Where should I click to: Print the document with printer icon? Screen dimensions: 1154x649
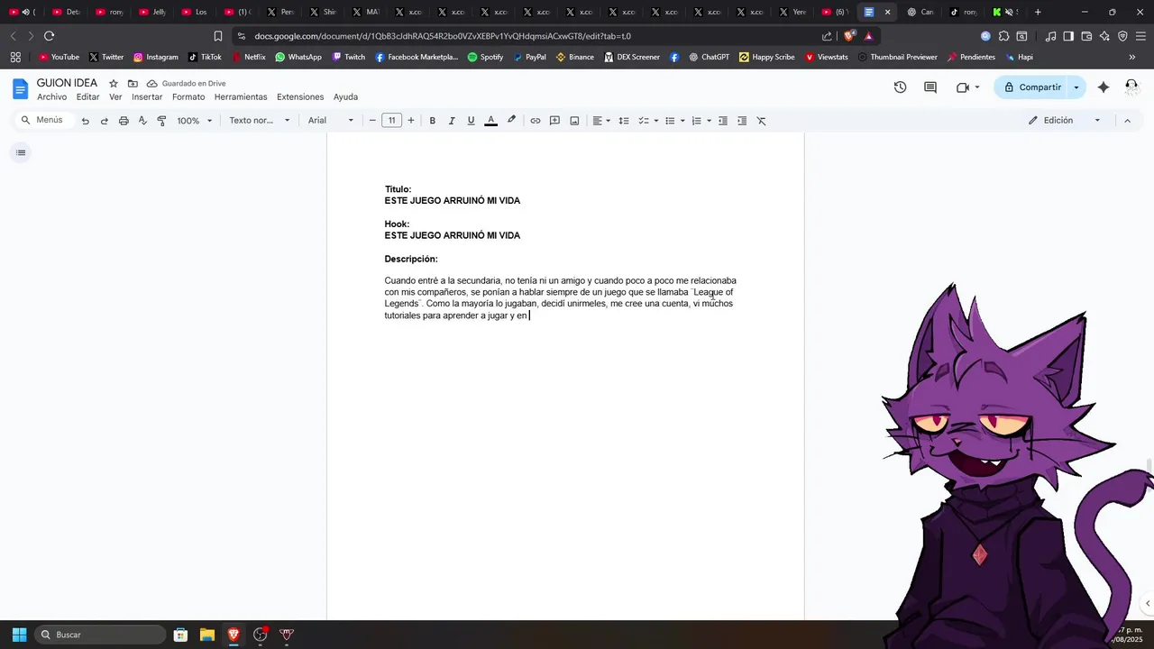tap(124, 121)
